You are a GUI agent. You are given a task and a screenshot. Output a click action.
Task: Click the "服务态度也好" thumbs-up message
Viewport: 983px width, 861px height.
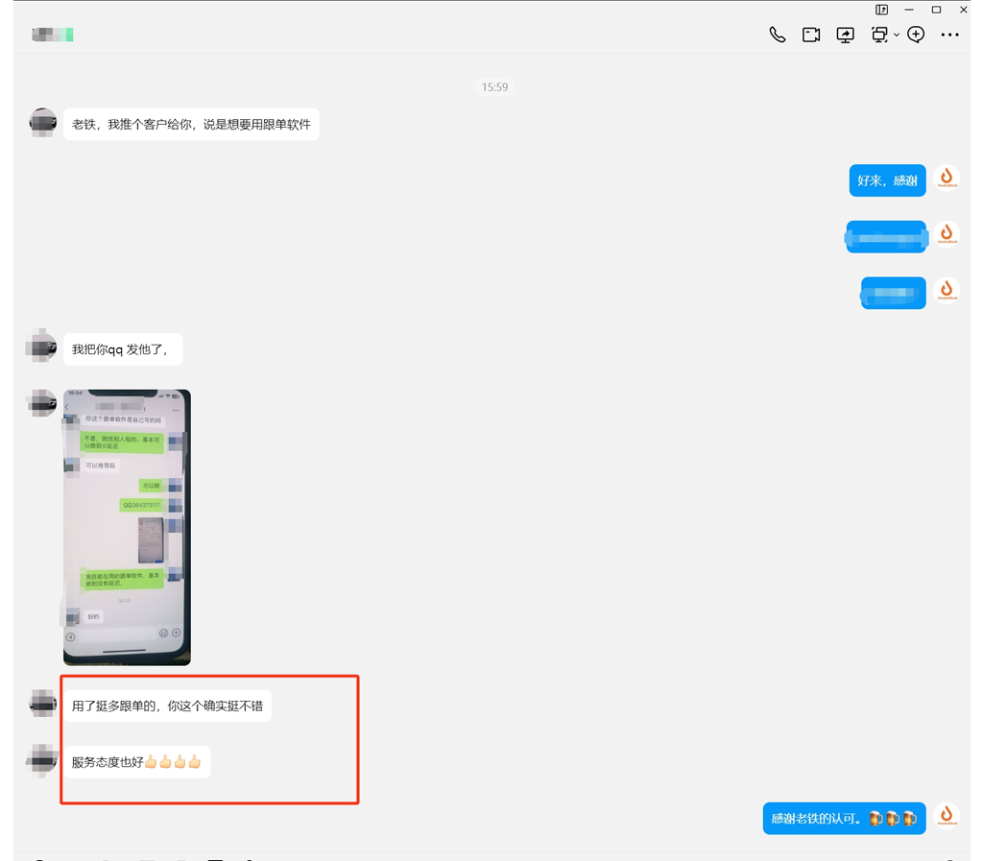click(x=136, y=762)
